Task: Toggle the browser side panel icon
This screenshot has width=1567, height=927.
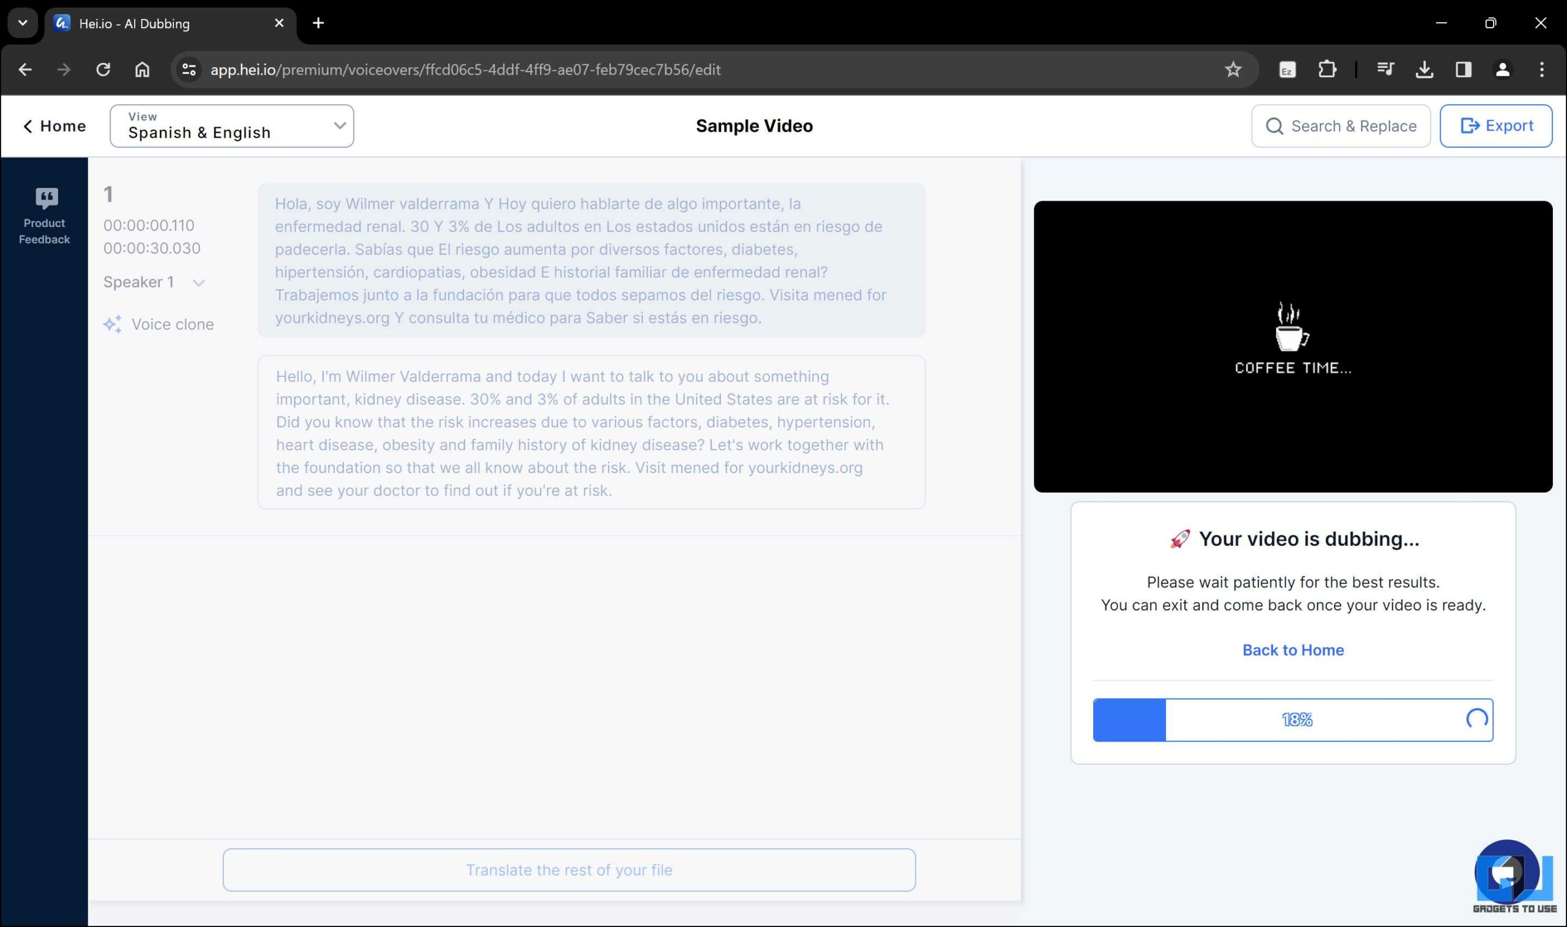Action: pyautogui.click(x=1463, y=69)
